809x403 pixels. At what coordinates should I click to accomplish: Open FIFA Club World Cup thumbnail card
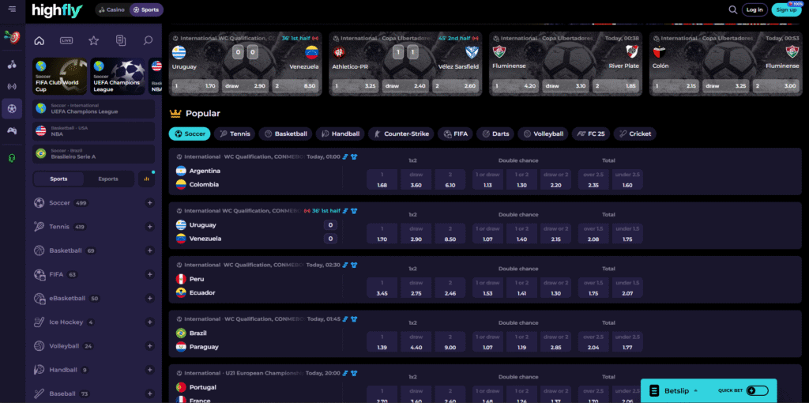[60, 77]
